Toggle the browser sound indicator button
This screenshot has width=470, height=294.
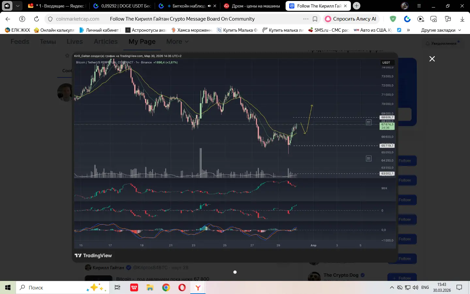tap(7, 6)
